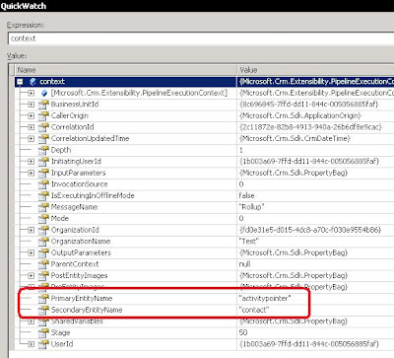
Task: Expand the UserId node
Action: [31, 344]
